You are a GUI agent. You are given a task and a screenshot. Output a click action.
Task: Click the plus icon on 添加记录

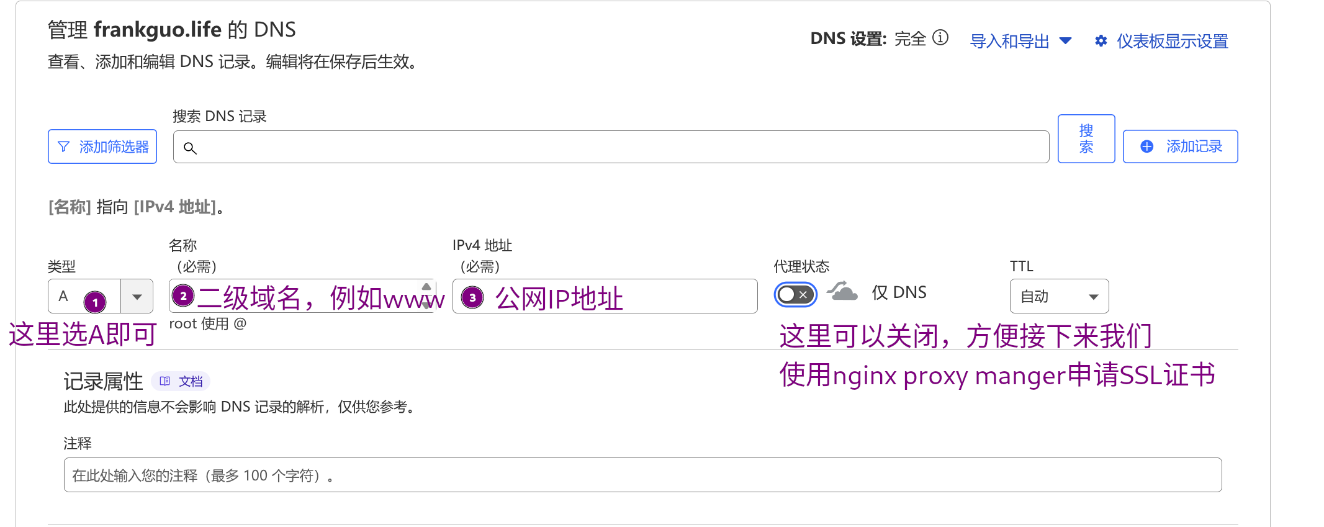(1146, 146)
